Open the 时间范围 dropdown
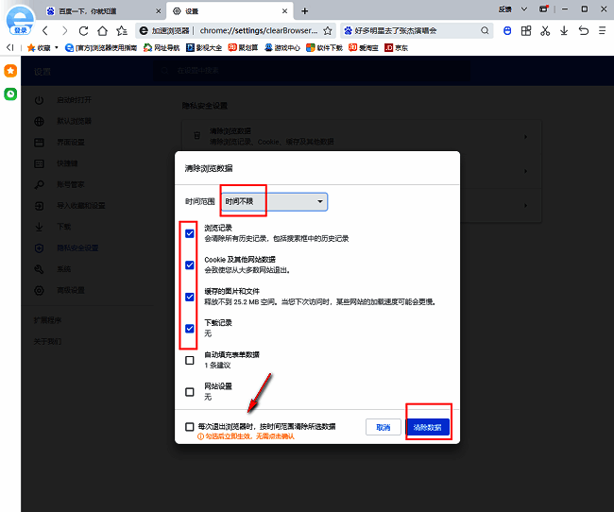Image resolution: width=614 pixels, height=512 pixels. click(274, 202)
